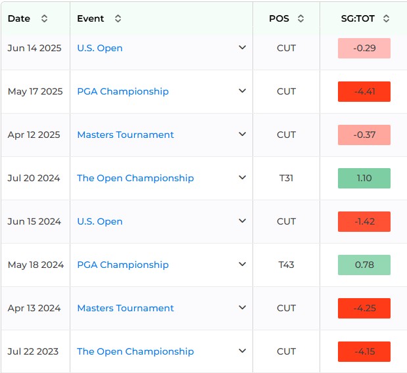Image resolution: width=407 pixels, height=373 pixels.
Task: Expand Jul 20 2024 Open Championship chevron
Action: point(242,177)
